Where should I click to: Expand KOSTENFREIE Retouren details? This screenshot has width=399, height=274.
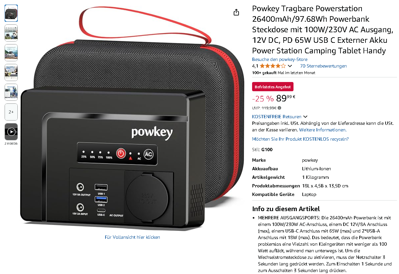305,117
